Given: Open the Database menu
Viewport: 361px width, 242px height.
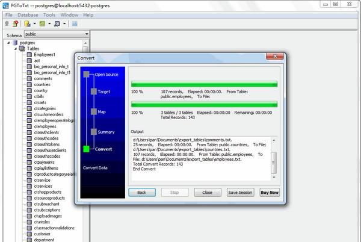Looking at the screenshot, I should [28, 14].
